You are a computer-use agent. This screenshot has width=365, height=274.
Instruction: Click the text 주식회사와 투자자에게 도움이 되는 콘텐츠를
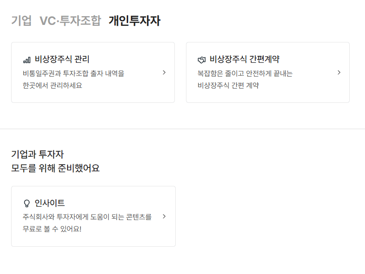87,217
